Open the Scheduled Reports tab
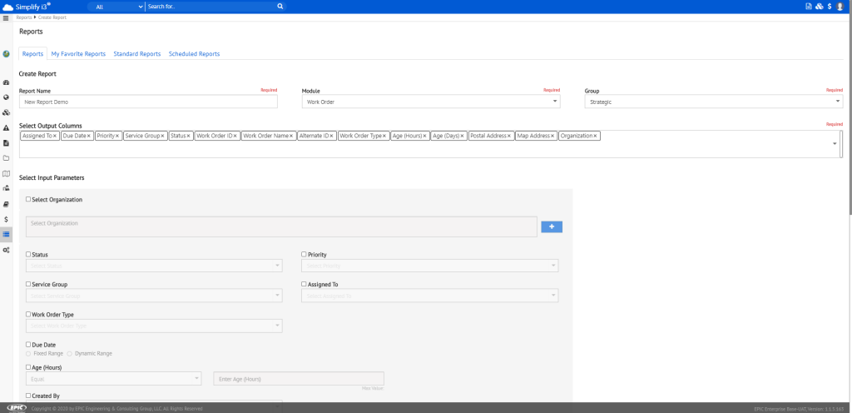This screenshot has height=413, width=852. coord(194,54)
